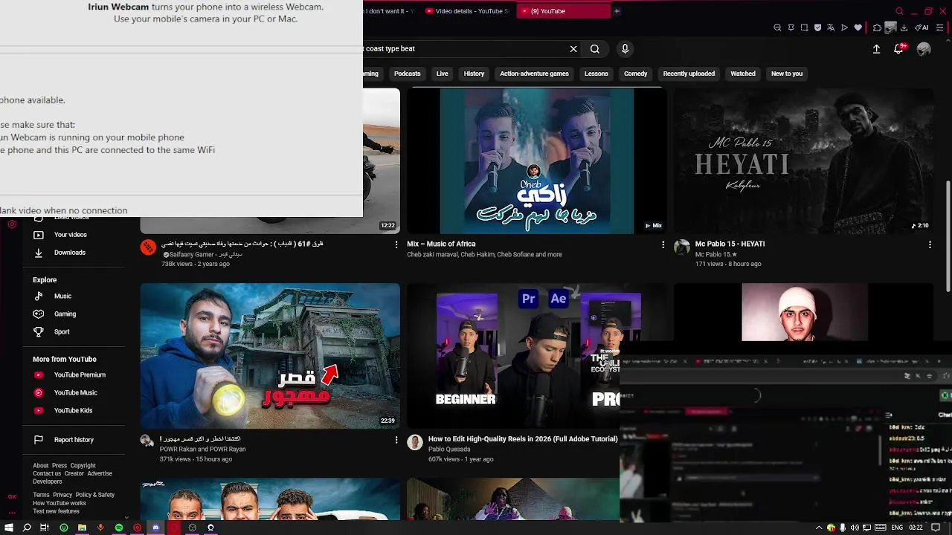Screen dimensions: 952x535
Task: Click the browser zoom-out magnifier icon
Action: tap(777, 27)
